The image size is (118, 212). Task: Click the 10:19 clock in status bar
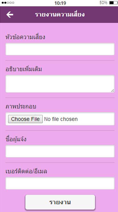(x=60, y=3)
